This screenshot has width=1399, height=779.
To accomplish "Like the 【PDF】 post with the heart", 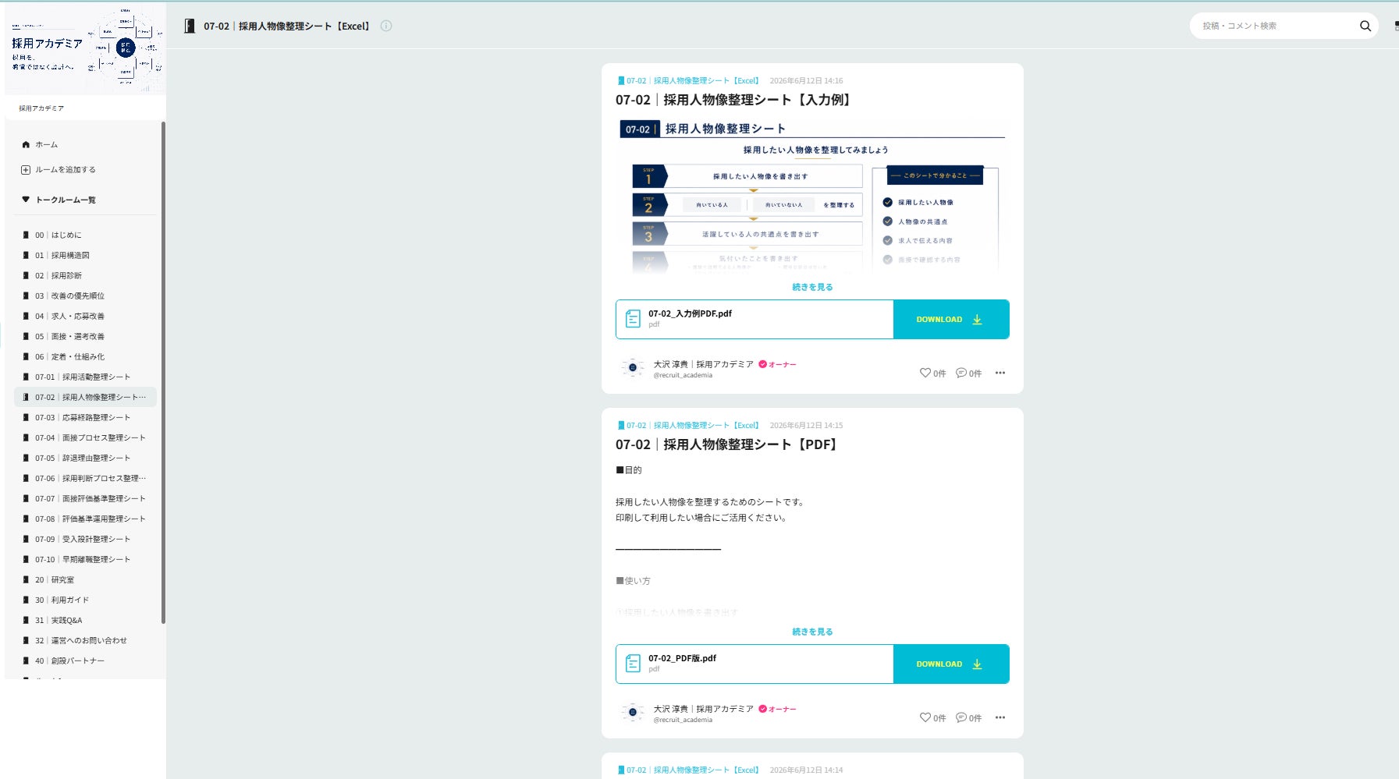I will click(925, 717).
